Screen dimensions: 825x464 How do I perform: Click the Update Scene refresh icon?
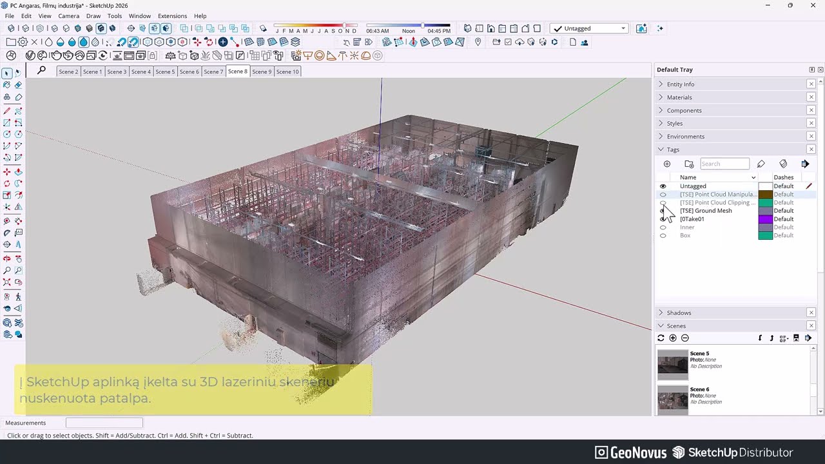click(x=661, y=338)
